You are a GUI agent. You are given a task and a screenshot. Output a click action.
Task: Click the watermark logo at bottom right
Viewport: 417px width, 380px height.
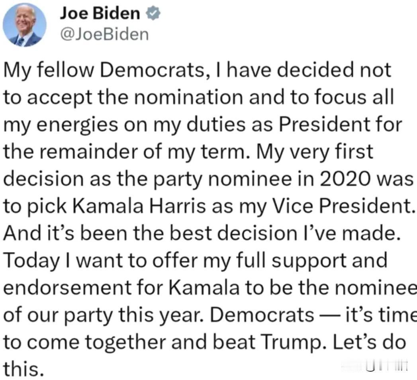click(x=375, y=366)
